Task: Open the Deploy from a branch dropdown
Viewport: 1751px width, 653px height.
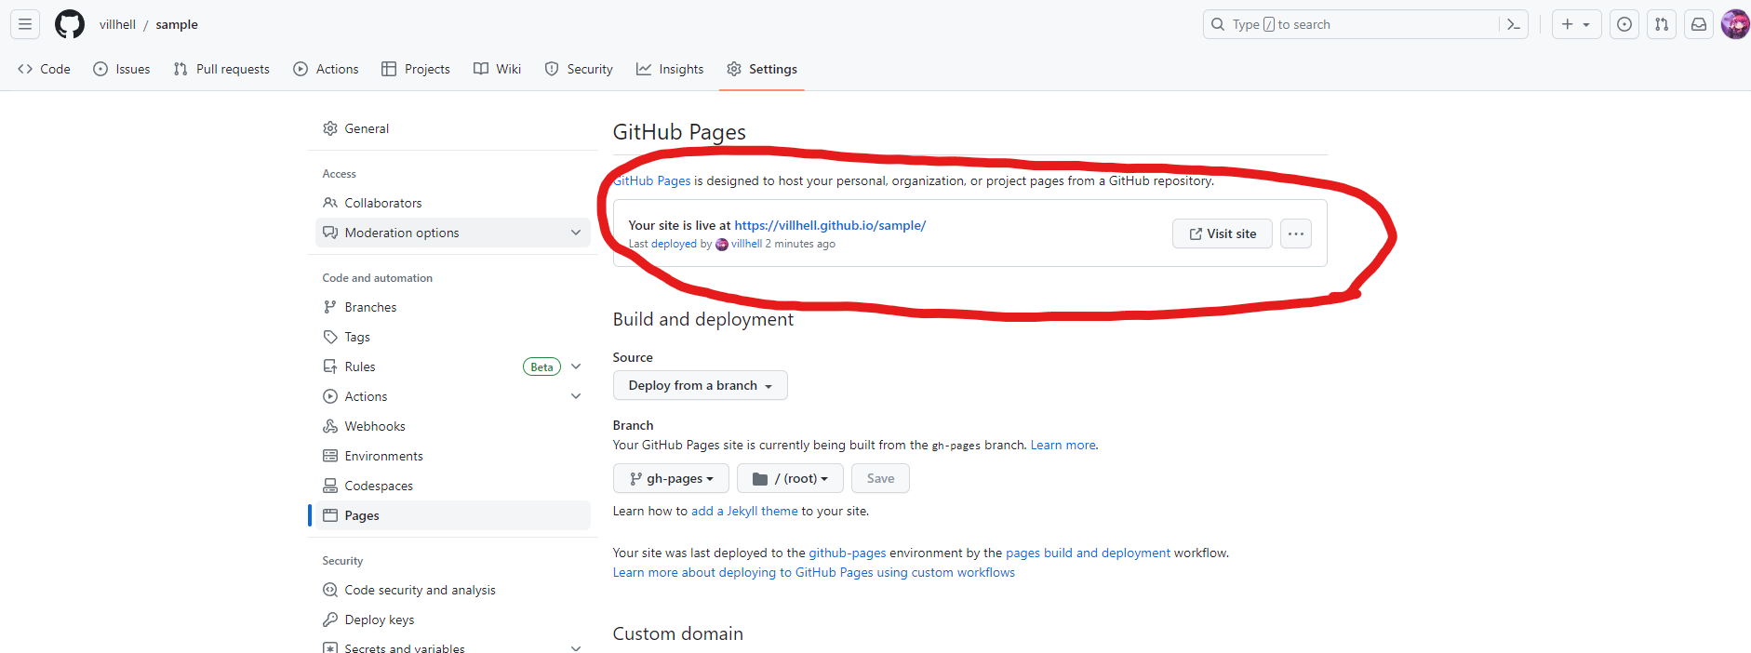Action: 700,385
